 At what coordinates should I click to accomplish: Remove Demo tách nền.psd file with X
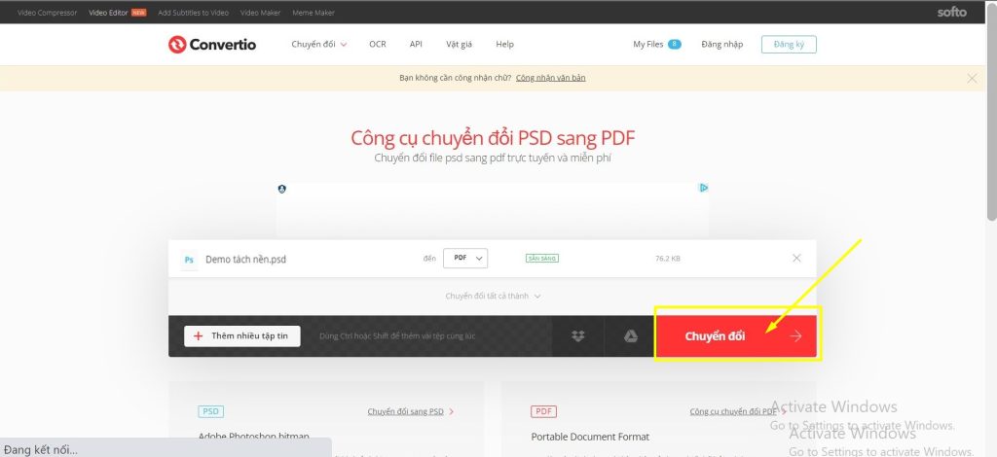coord(796,259)
